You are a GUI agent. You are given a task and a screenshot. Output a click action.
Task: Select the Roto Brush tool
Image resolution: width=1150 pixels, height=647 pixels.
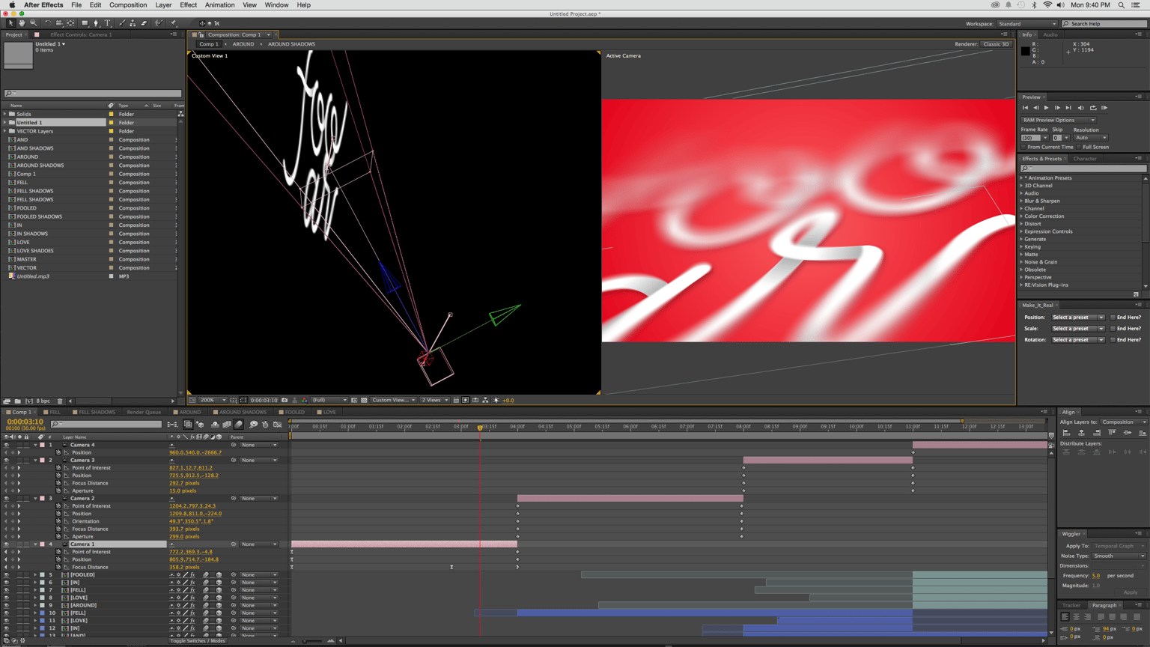point(159,23)
